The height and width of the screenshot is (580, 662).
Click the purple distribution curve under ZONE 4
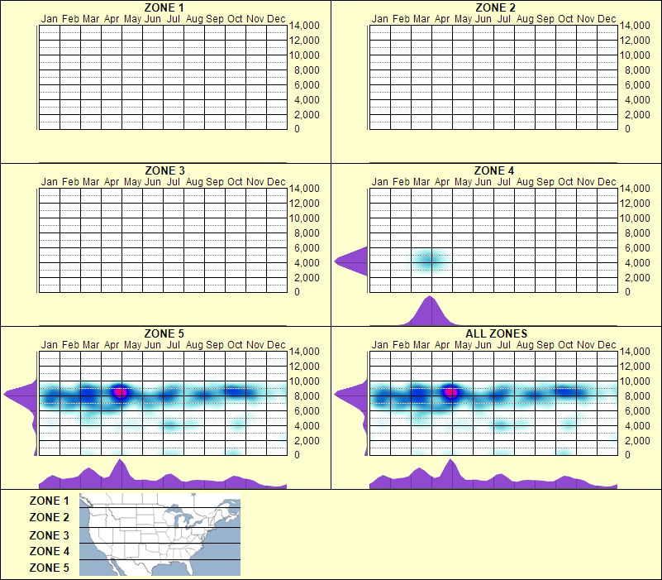[x=431, y=309]
